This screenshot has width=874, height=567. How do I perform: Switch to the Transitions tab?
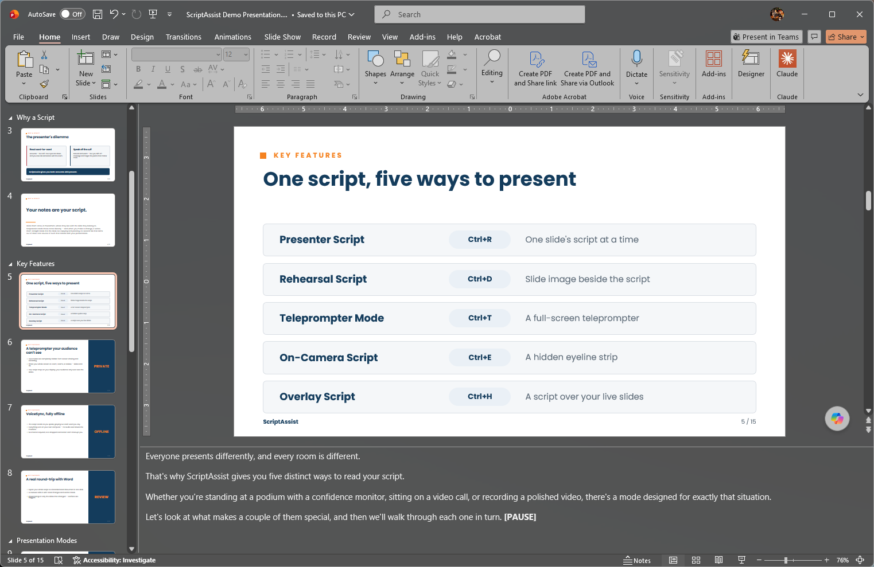(184, 37)
